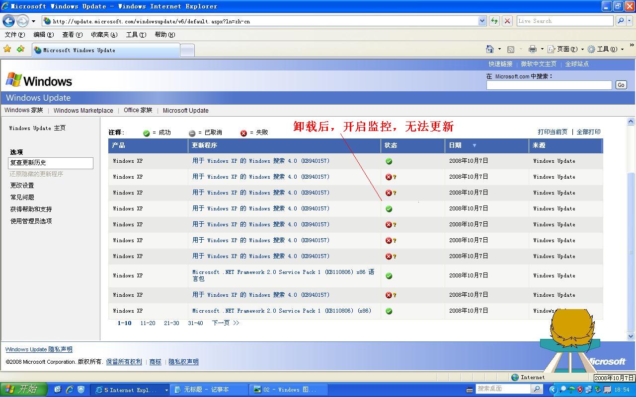This screenshot has width=636, height=397.
Task: Open the File (文件) menu
Action: point(15,35)
